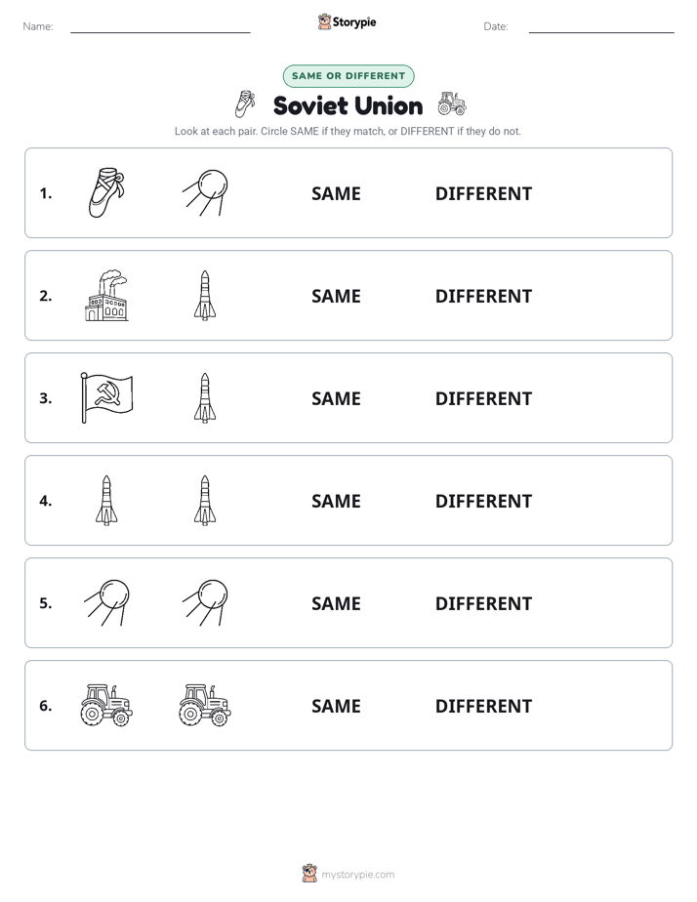Click the Sputnik satellite icon in row 1
The width and height of the screenshot is (697, 902).
(x=205, y=192)
